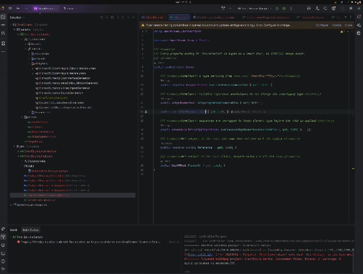This screenshot has width=363, height=274.
Task: Navigate back with the left arrow
Action: (18, 8)
